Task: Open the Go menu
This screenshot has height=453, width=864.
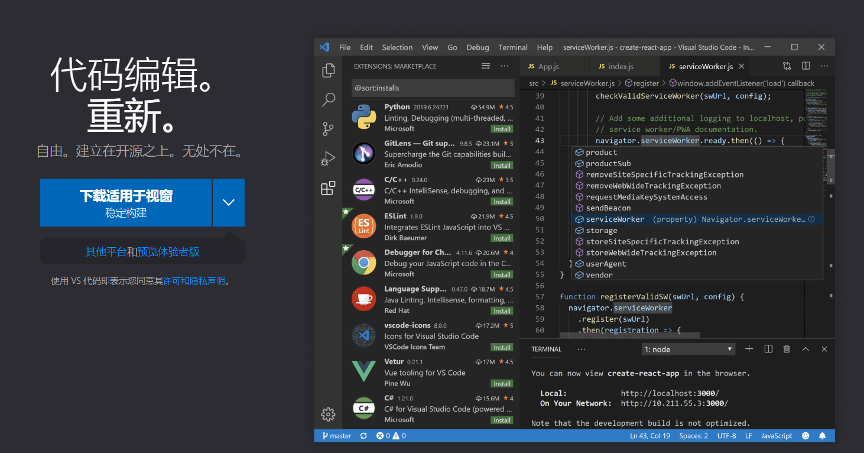Action: 453,47
